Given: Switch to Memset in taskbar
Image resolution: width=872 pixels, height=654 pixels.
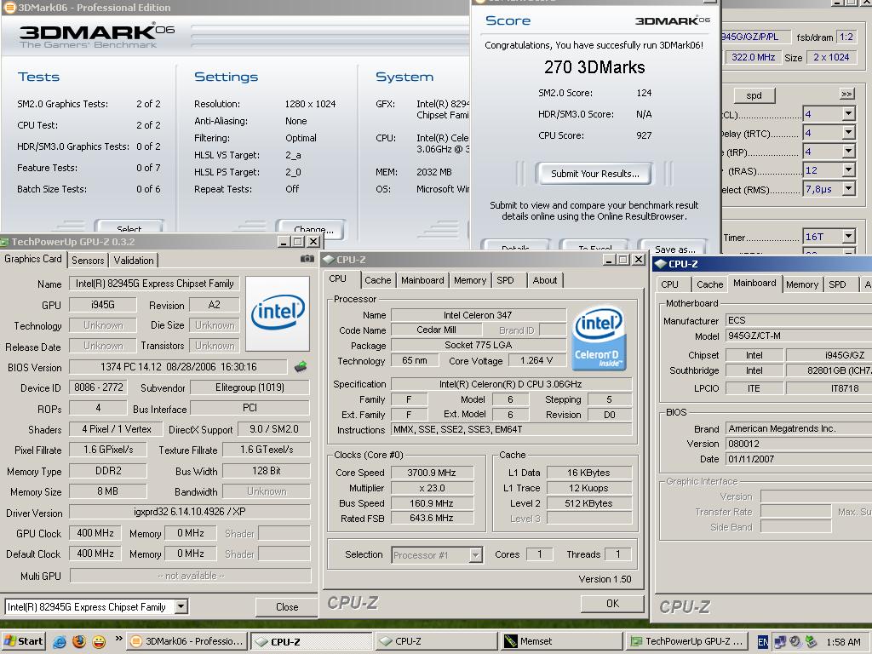Looking at the screenshot, I should tap(561, 641).
